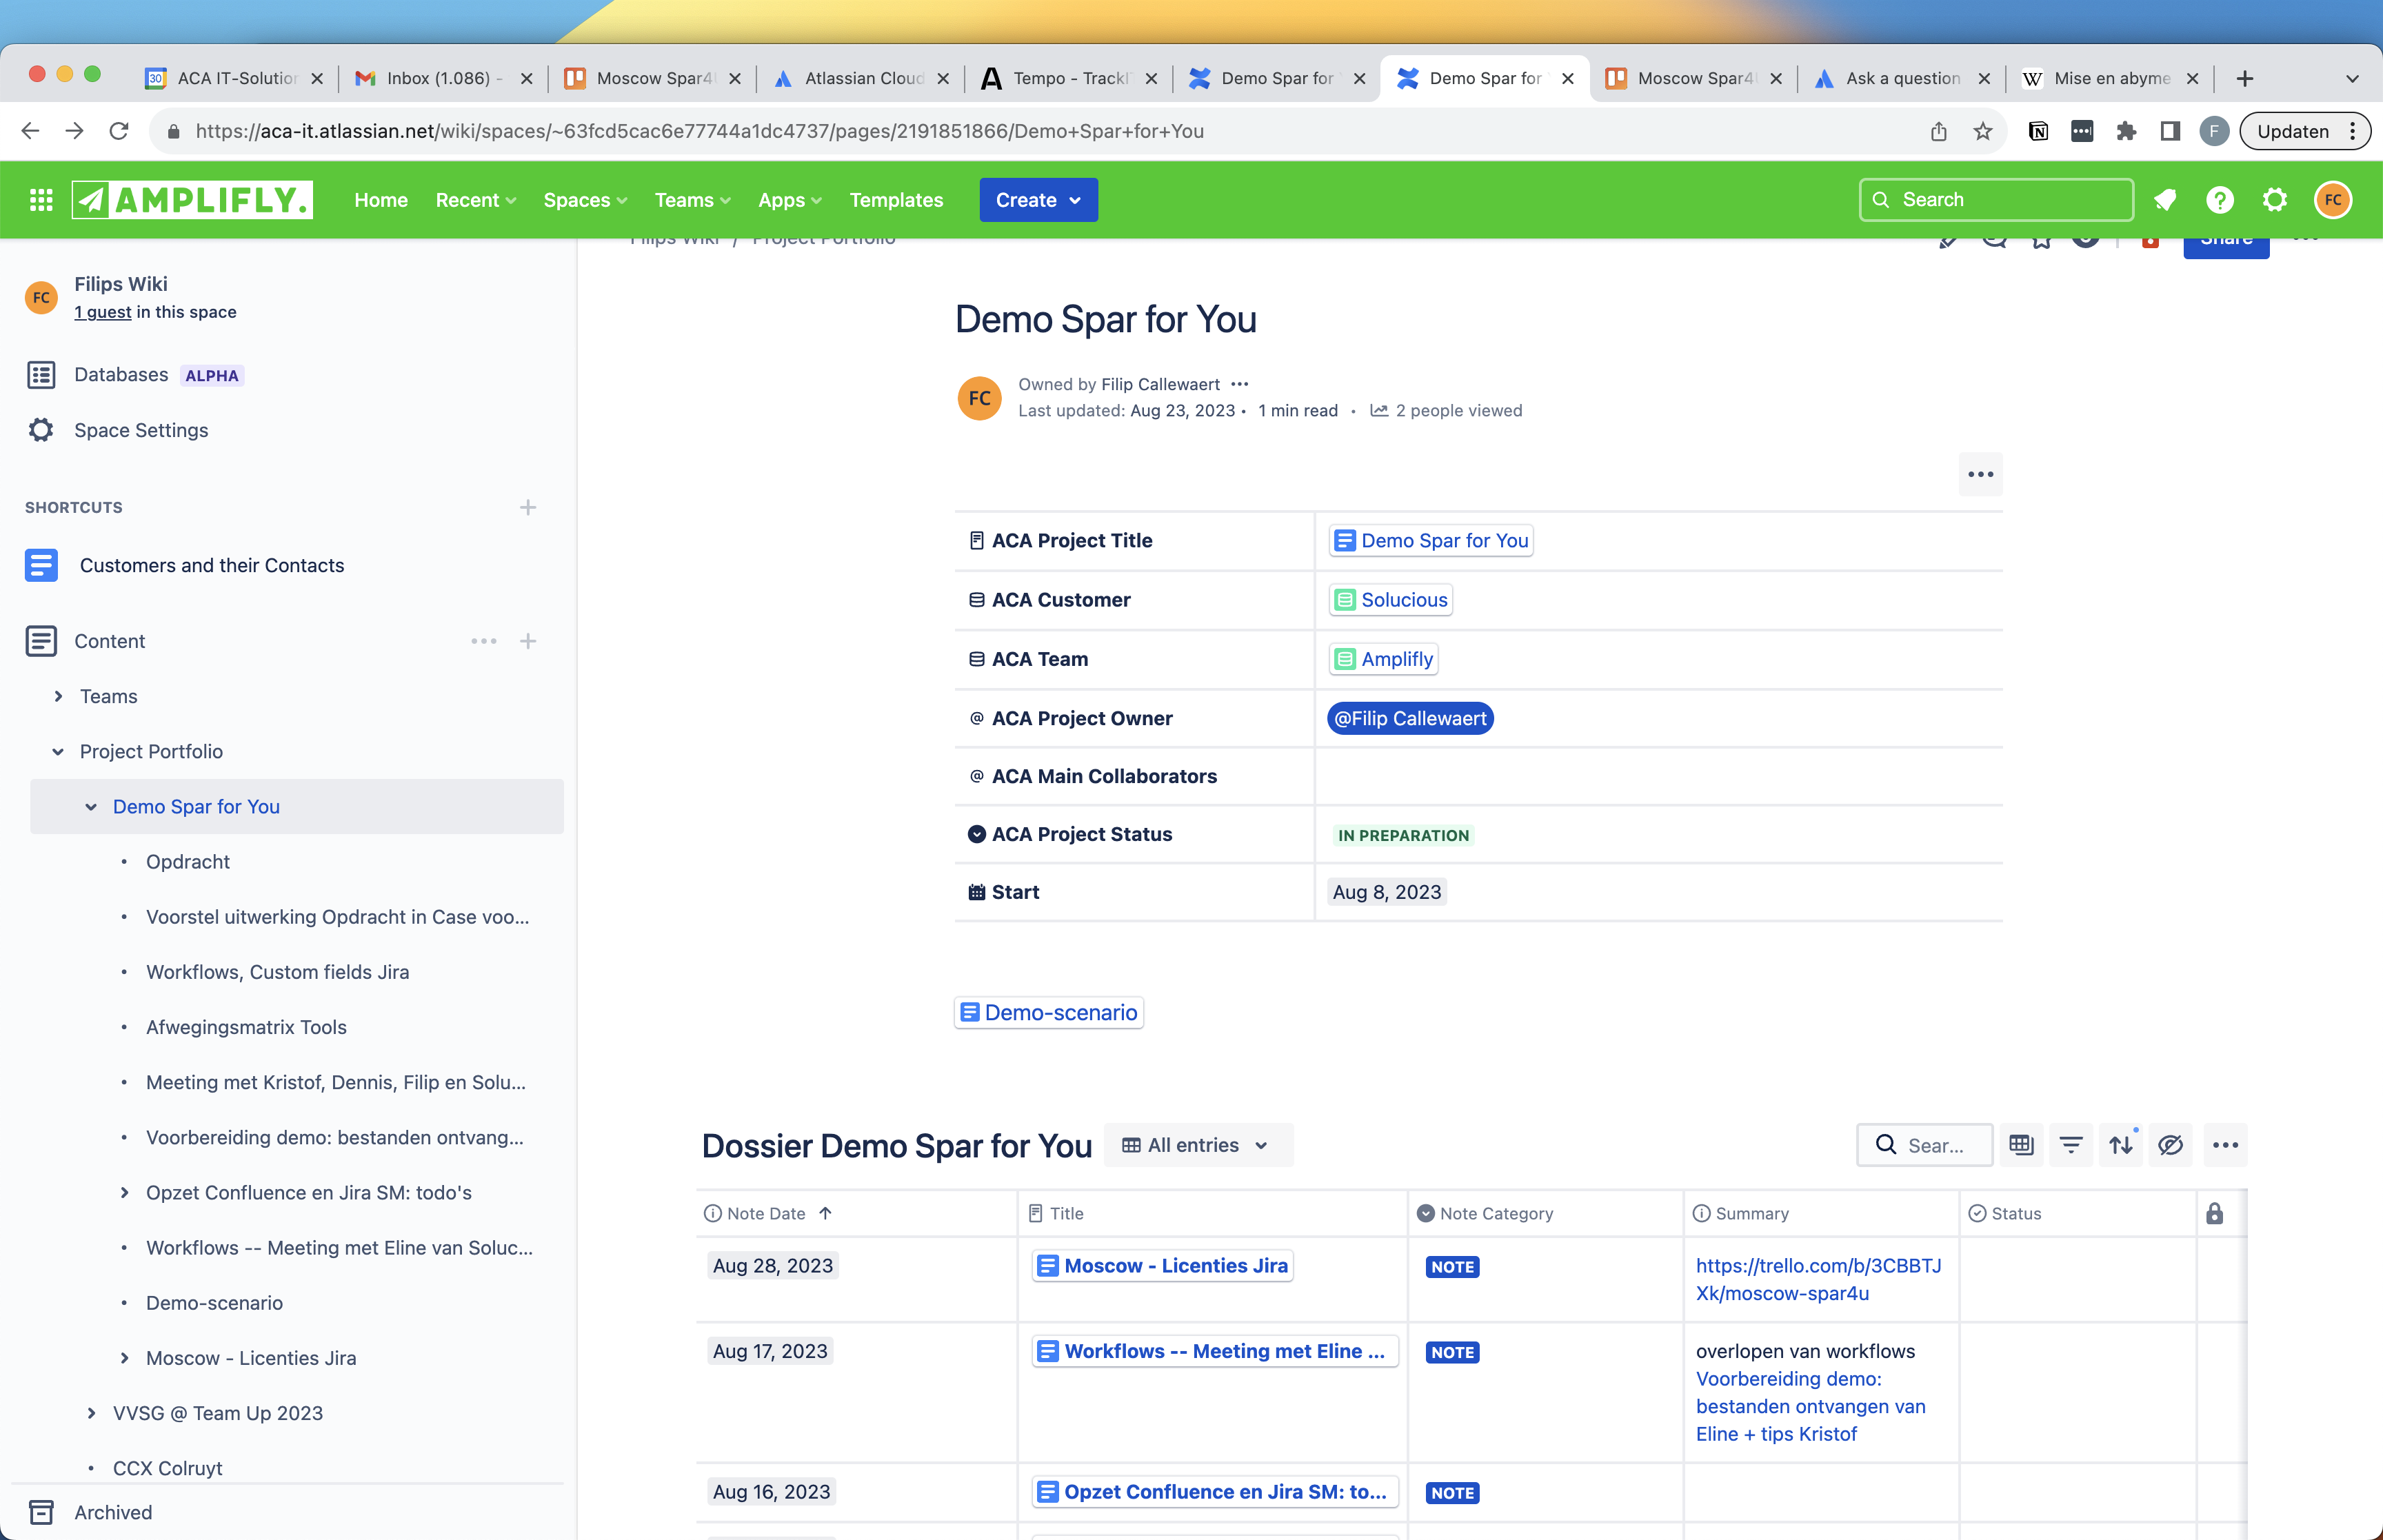This screenshot has height=1540, width=2383.
Task: Add a new shortcut with plus icon
Action: tap(528, 507)
